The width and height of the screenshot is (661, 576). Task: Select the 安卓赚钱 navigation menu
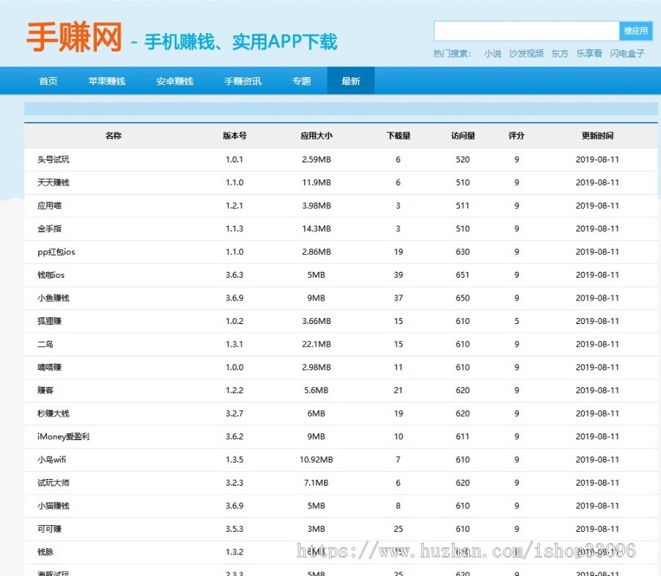click(174, 82)
